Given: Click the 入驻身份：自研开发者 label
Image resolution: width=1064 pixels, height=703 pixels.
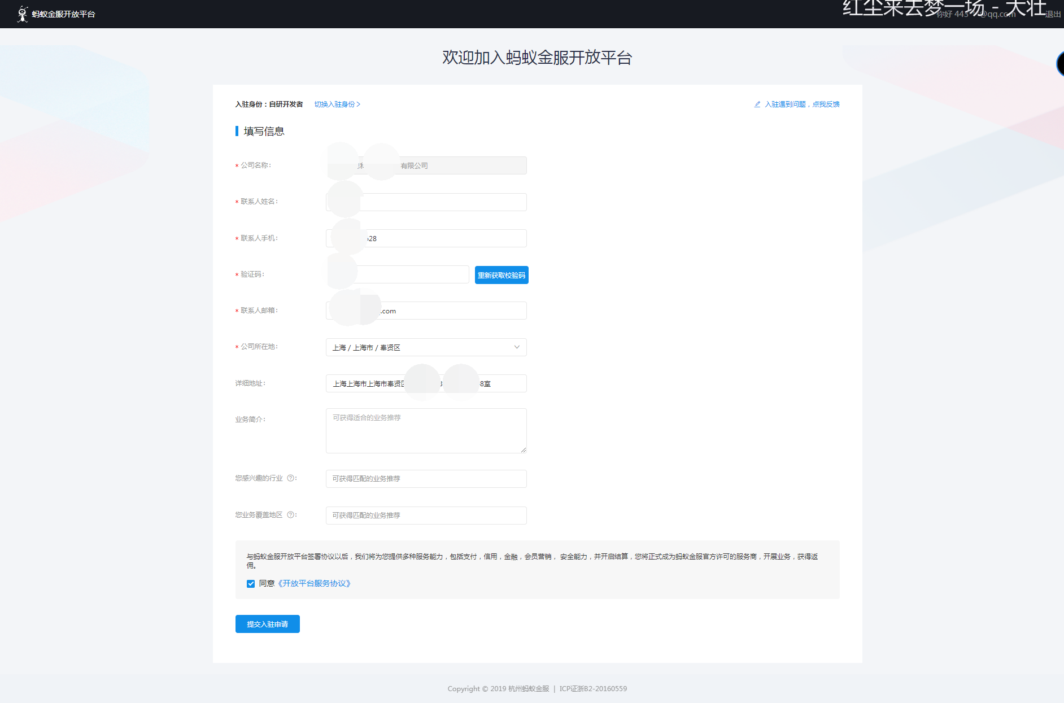Looking at the screenshot, I should [269, 104].
